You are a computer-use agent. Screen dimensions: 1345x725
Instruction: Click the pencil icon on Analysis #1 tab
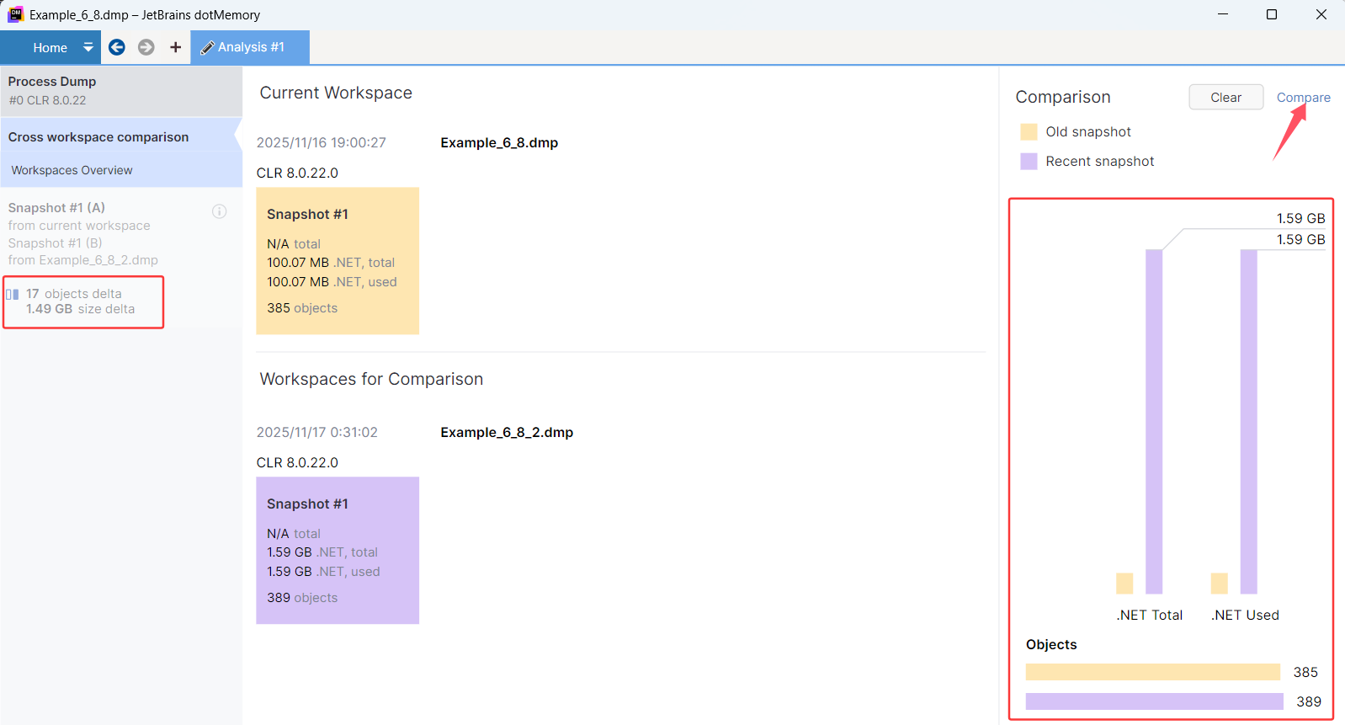click(x=207, y=48)
